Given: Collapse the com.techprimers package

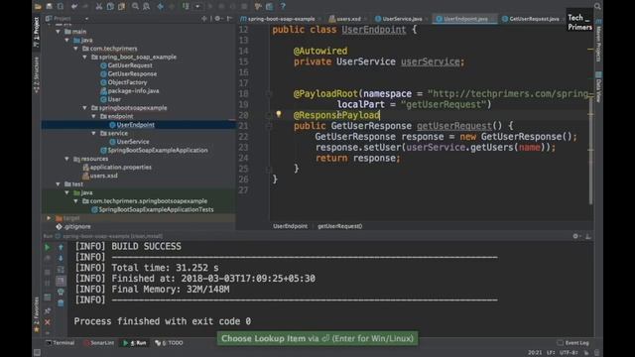Looking at the screenshot, I should tap(76, 49).
